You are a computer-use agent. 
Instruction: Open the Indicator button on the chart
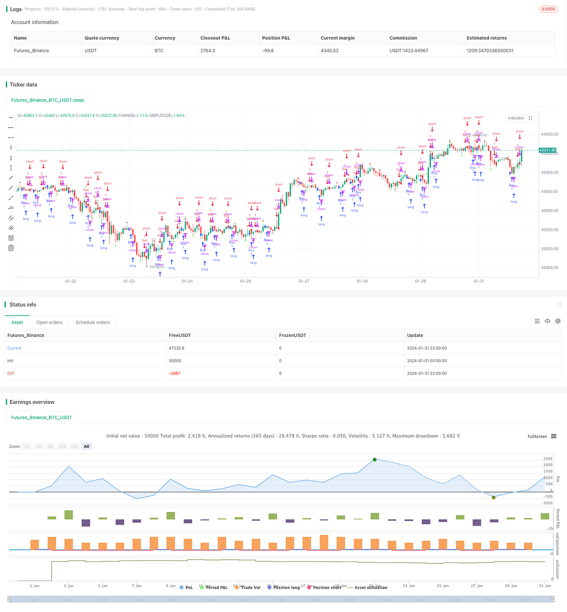(x=516, y=118)
